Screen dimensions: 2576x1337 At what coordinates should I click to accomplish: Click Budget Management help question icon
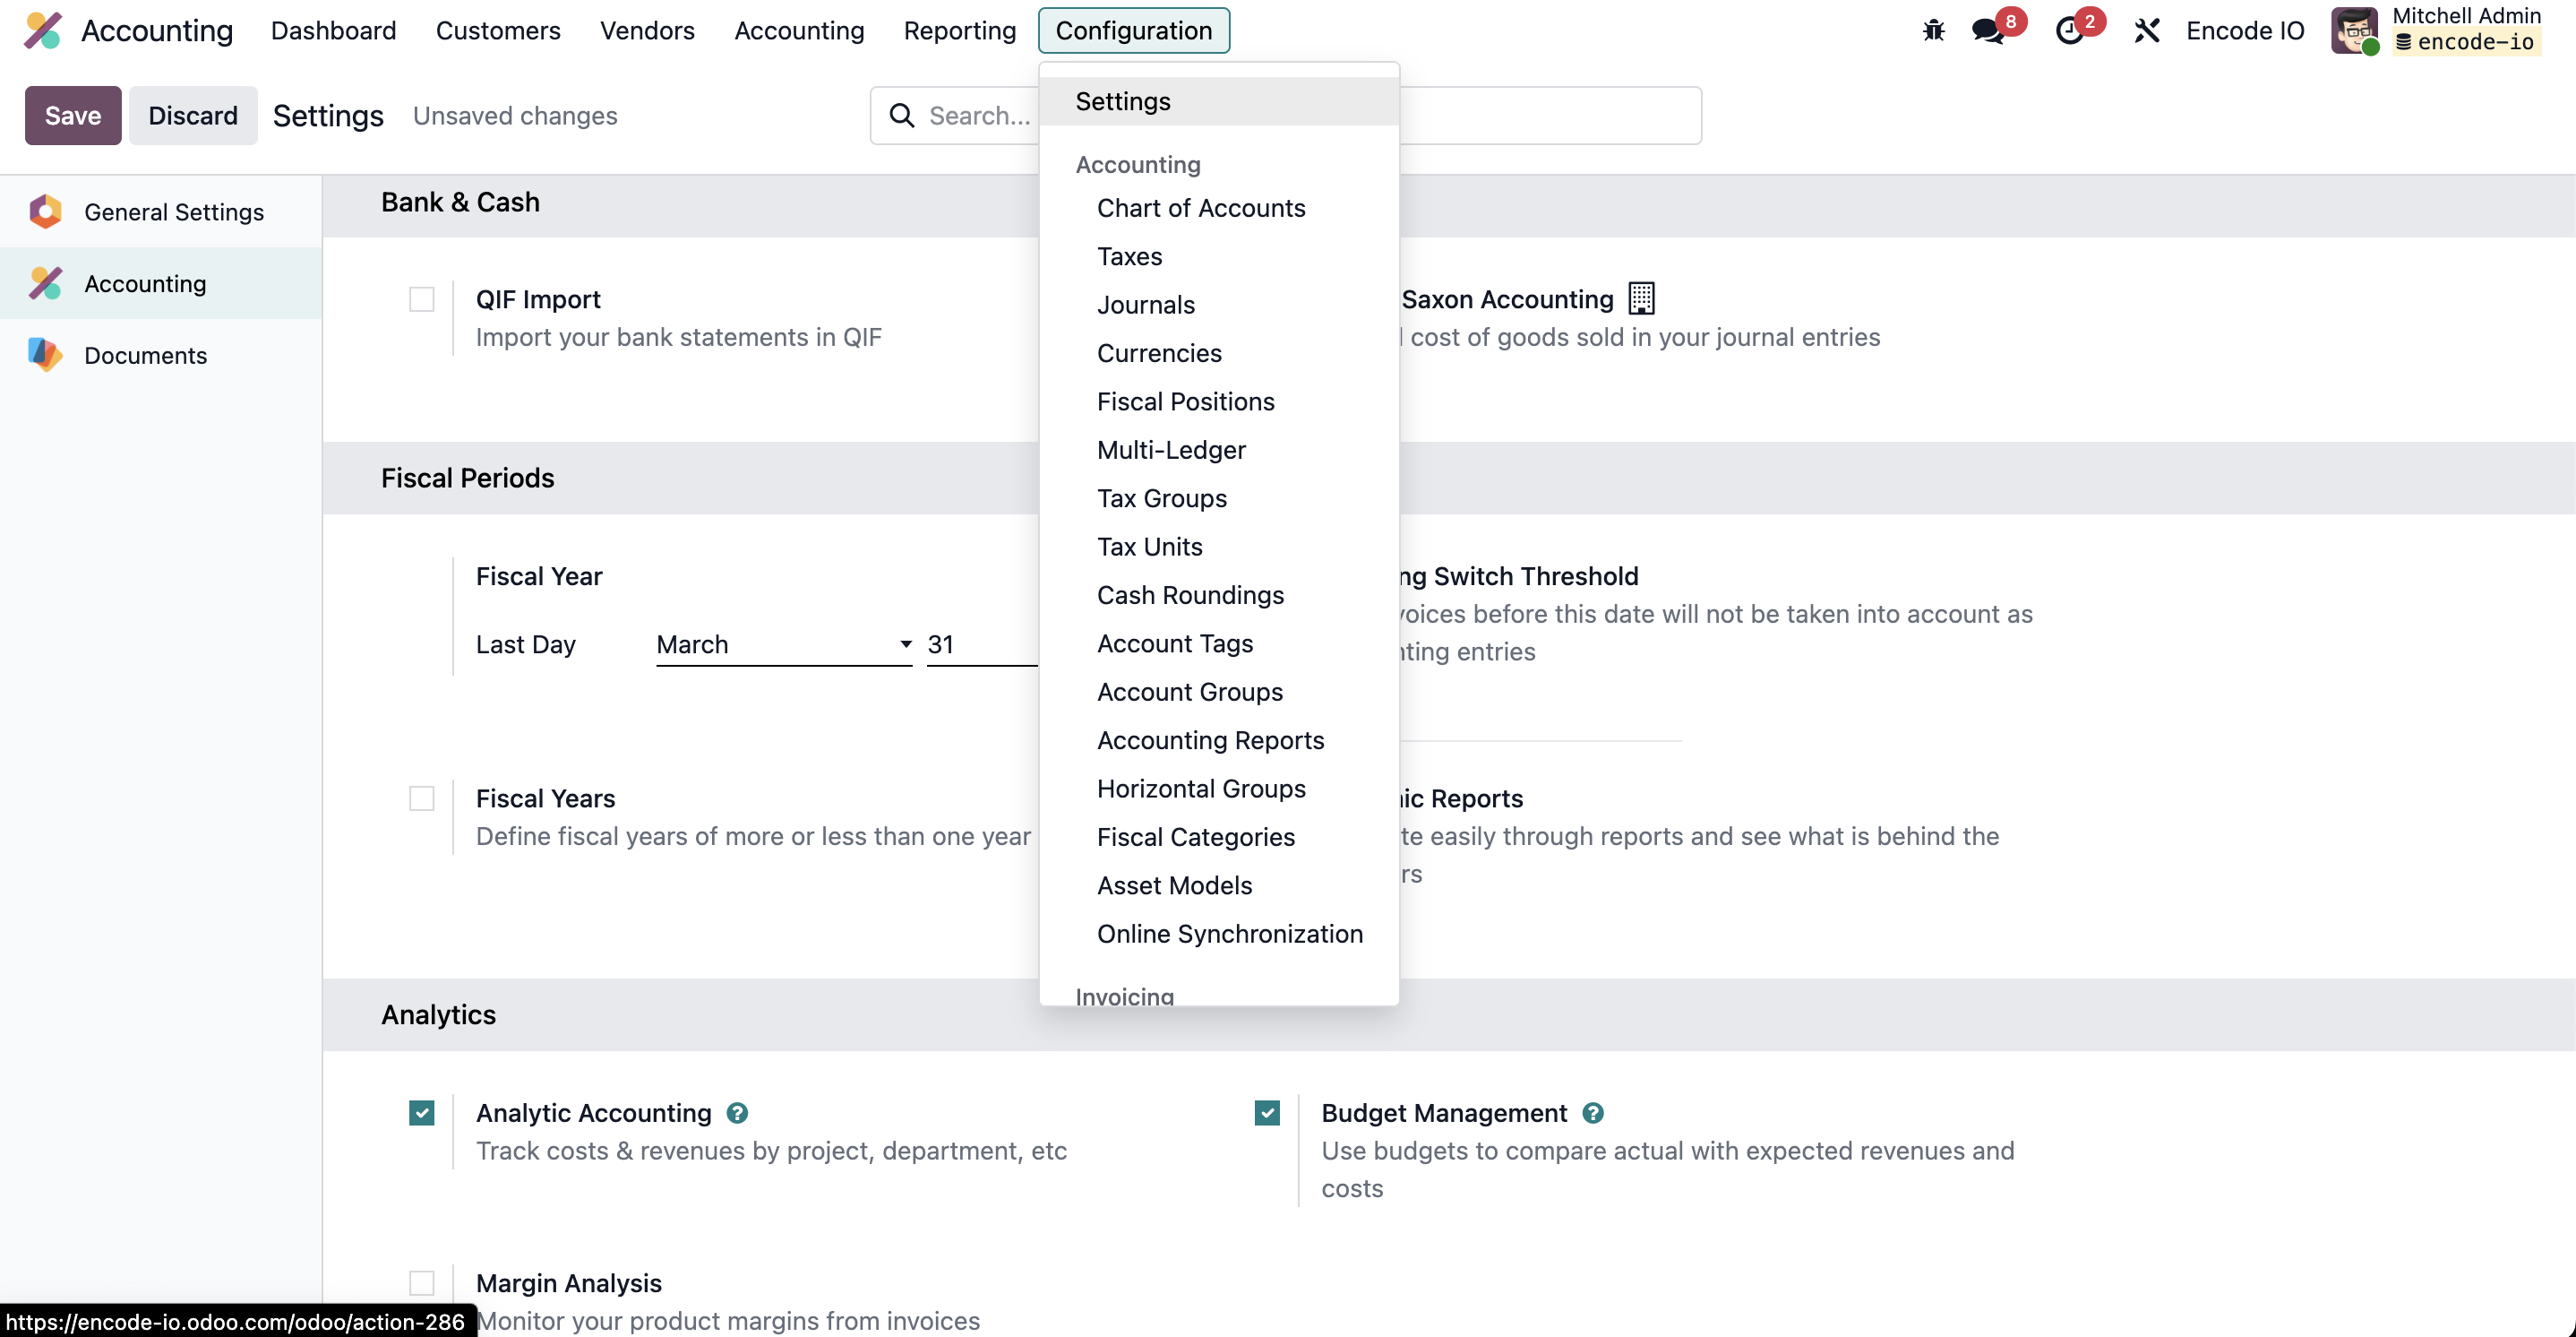(x=1593, y=1113)
